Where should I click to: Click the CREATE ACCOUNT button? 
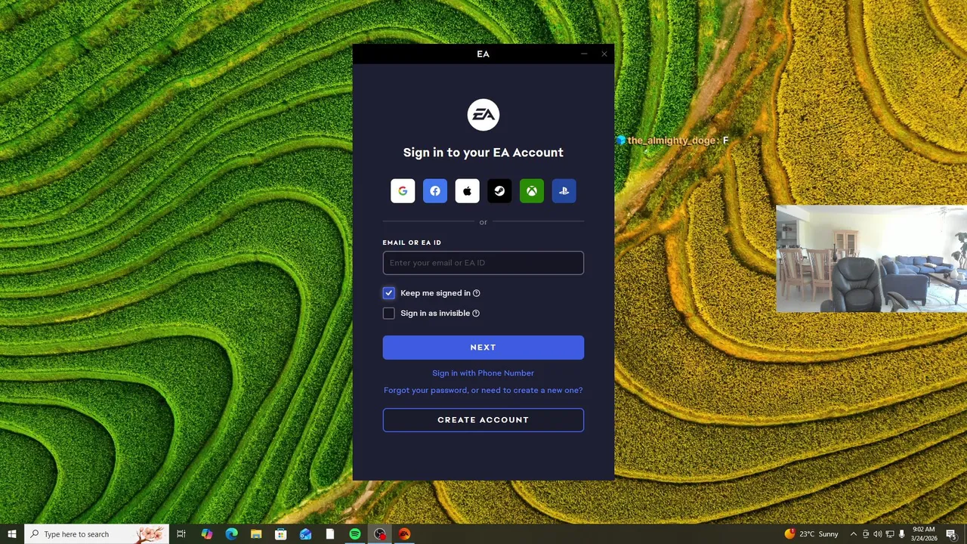[483, 420]
